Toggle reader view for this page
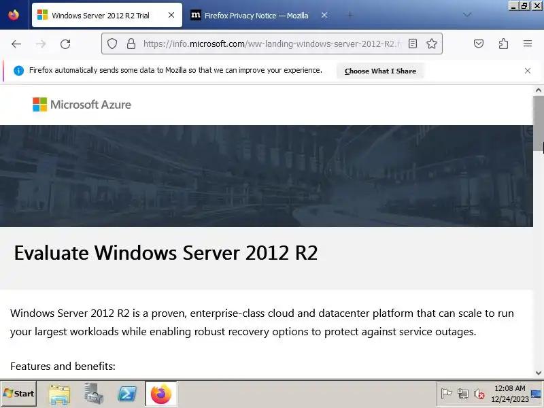 pos(413,44)
